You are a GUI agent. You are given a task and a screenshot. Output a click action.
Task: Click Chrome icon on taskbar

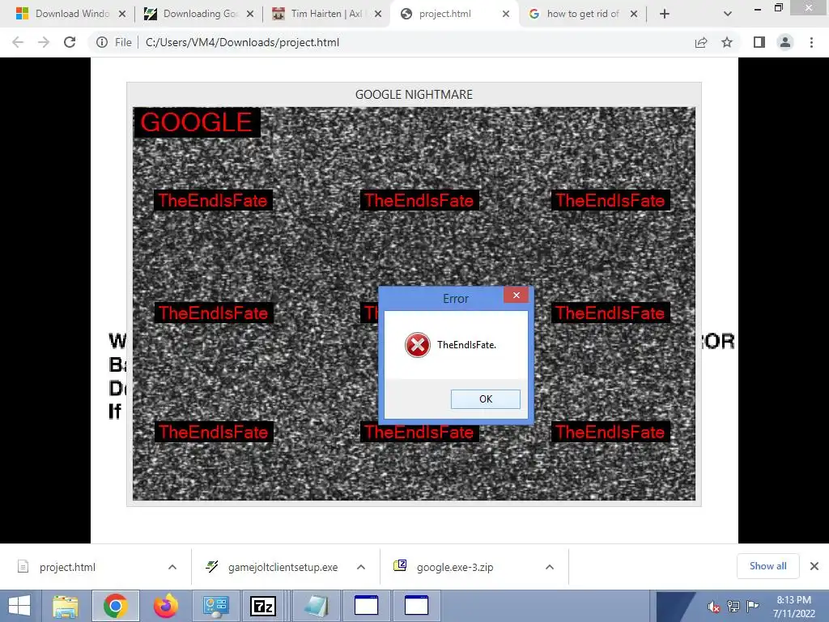[116, 606]
